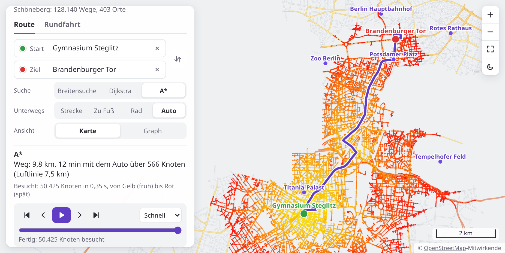Select the Zoo Berlin map point
Image resolution: width=505 pixels, height=253 pixels.
coord(325,63)
